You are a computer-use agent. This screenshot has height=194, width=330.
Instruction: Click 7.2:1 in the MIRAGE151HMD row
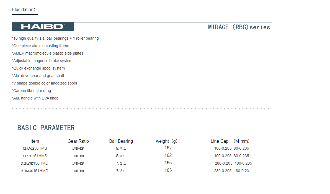coord(121,171)
